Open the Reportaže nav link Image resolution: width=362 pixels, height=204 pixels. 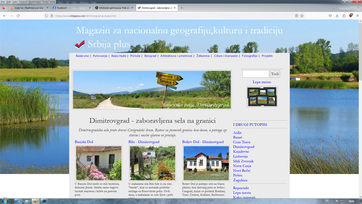[x=119, y=56]
